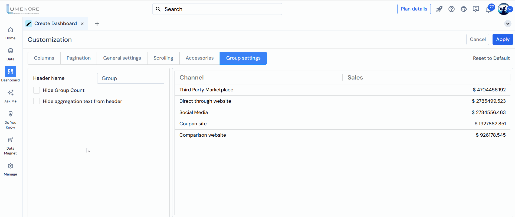This screenshot has width=515, height=217.
Task: Open the feedback chat icon
Action: click(476, 9)
